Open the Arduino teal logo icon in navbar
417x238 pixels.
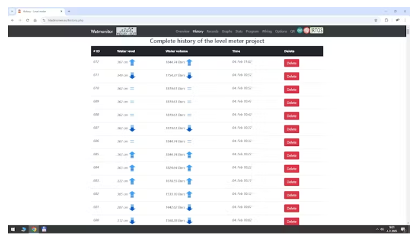300,31
